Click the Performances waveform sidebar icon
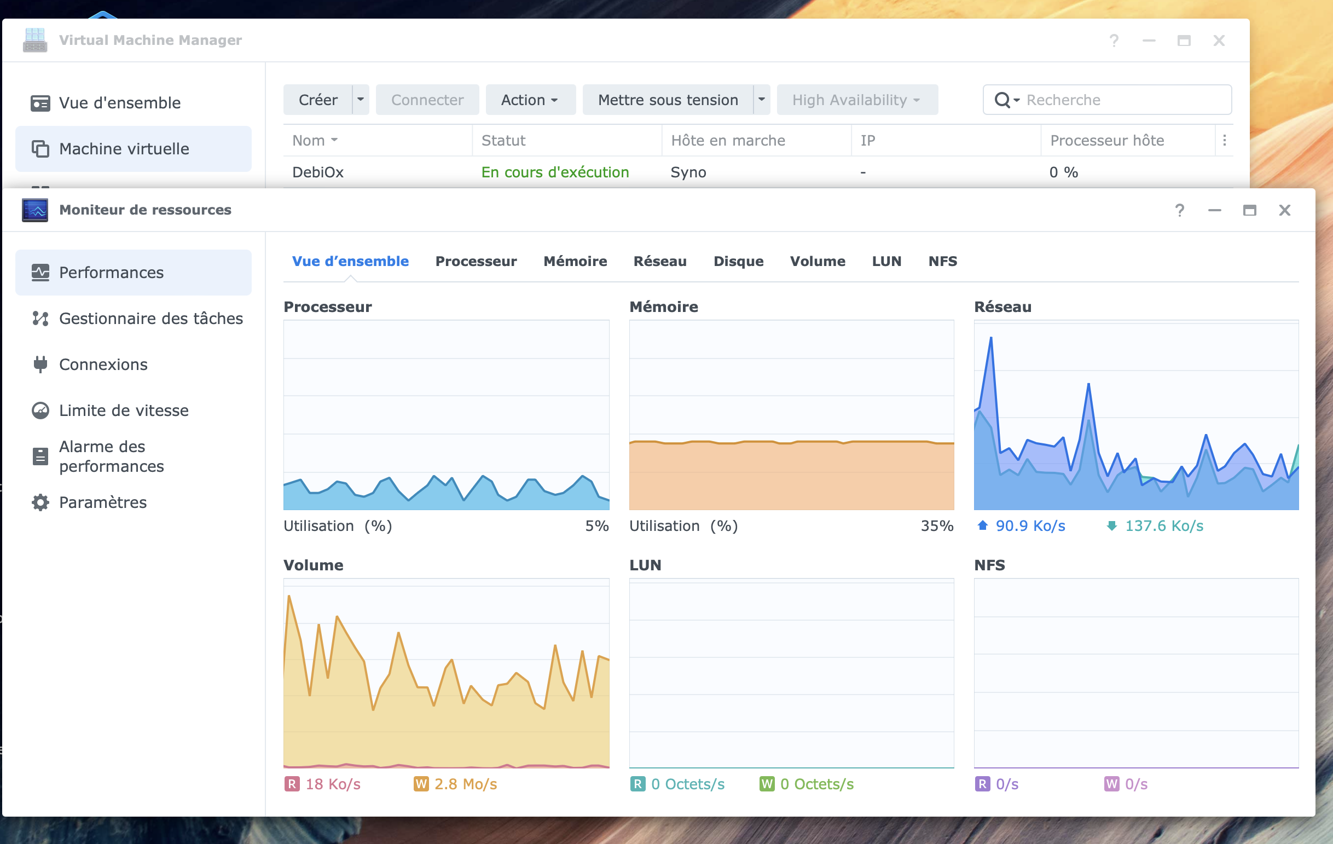 (x=40, y=273)
